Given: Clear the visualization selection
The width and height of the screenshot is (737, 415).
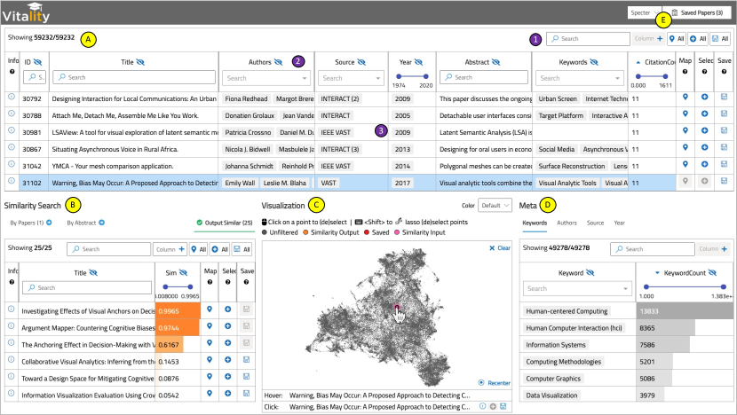Looking at the screenshot, I should coord(500,248).
